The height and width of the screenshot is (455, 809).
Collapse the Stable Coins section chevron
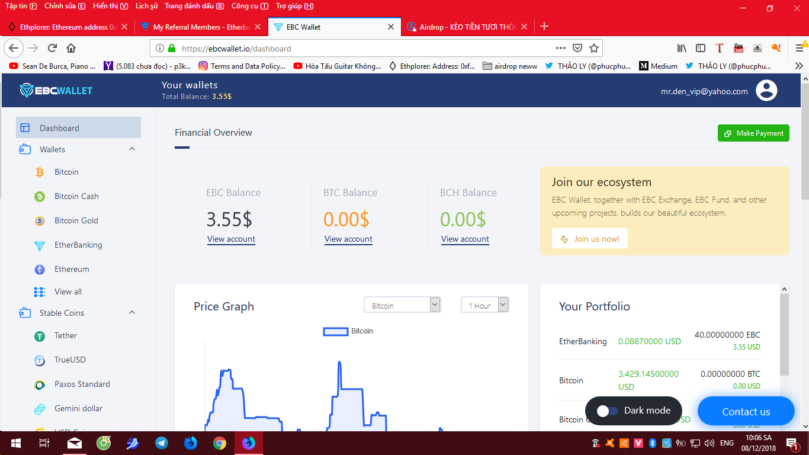click(132, 313)
